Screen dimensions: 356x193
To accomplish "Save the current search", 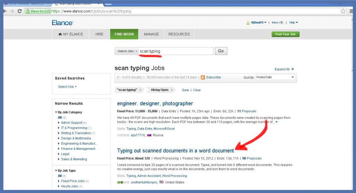I will click(185, 90).
